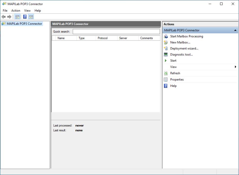The image size is (239, 175).
Task: Maximize the MAPILab POP3 Connector window
Action: 221,4
